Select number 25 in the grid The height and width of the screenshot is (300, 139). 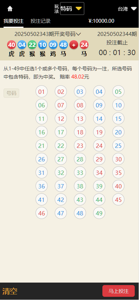coord(118,146)
